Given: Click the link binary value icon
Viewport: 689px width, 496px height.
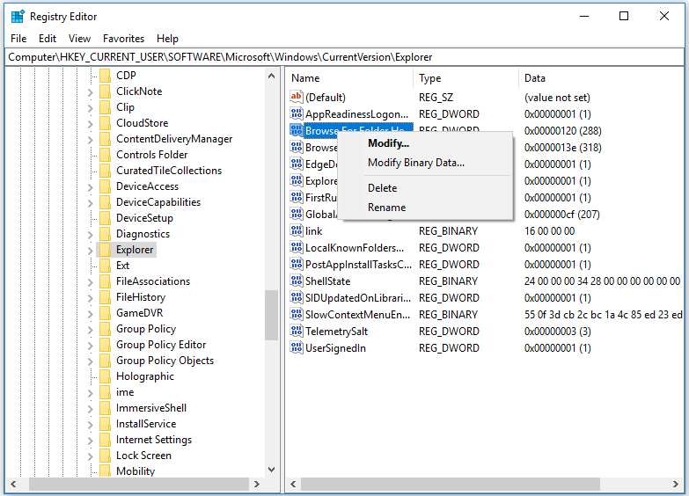Looking at the screenshot, I should pos(297,230).
